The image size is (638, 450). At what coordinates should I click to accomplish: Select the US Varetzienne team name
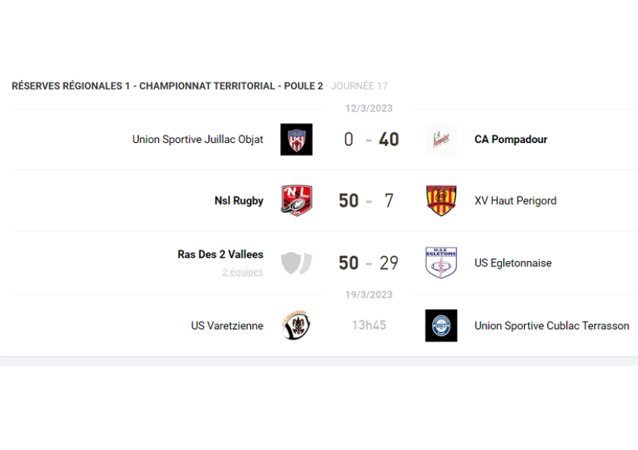tap(227, 325)
